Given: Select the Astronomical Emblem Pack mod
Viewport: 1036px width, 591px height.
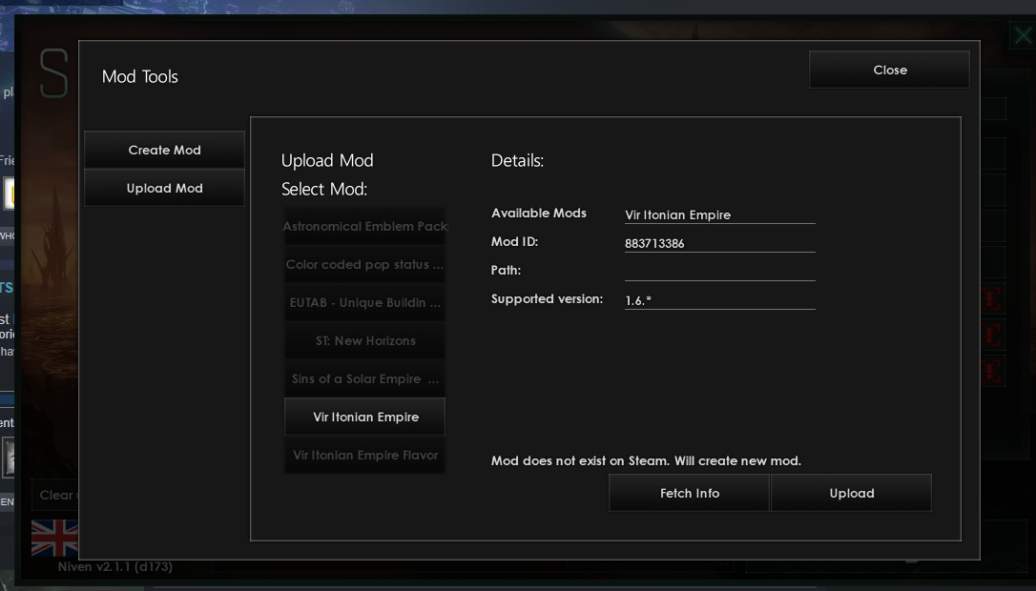Looking at the screenshot, I should [364, 226].
